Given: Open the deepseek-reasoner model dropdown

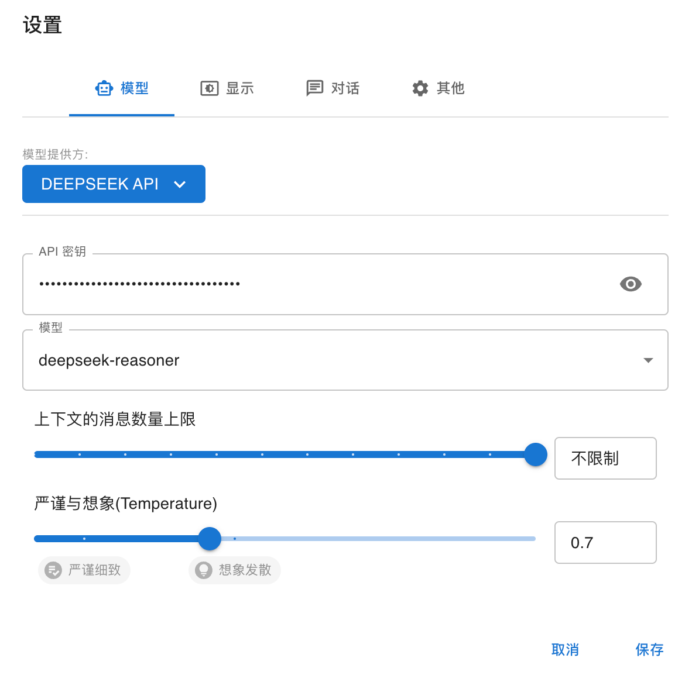Looking at the screenshot, I should [345, 360].
